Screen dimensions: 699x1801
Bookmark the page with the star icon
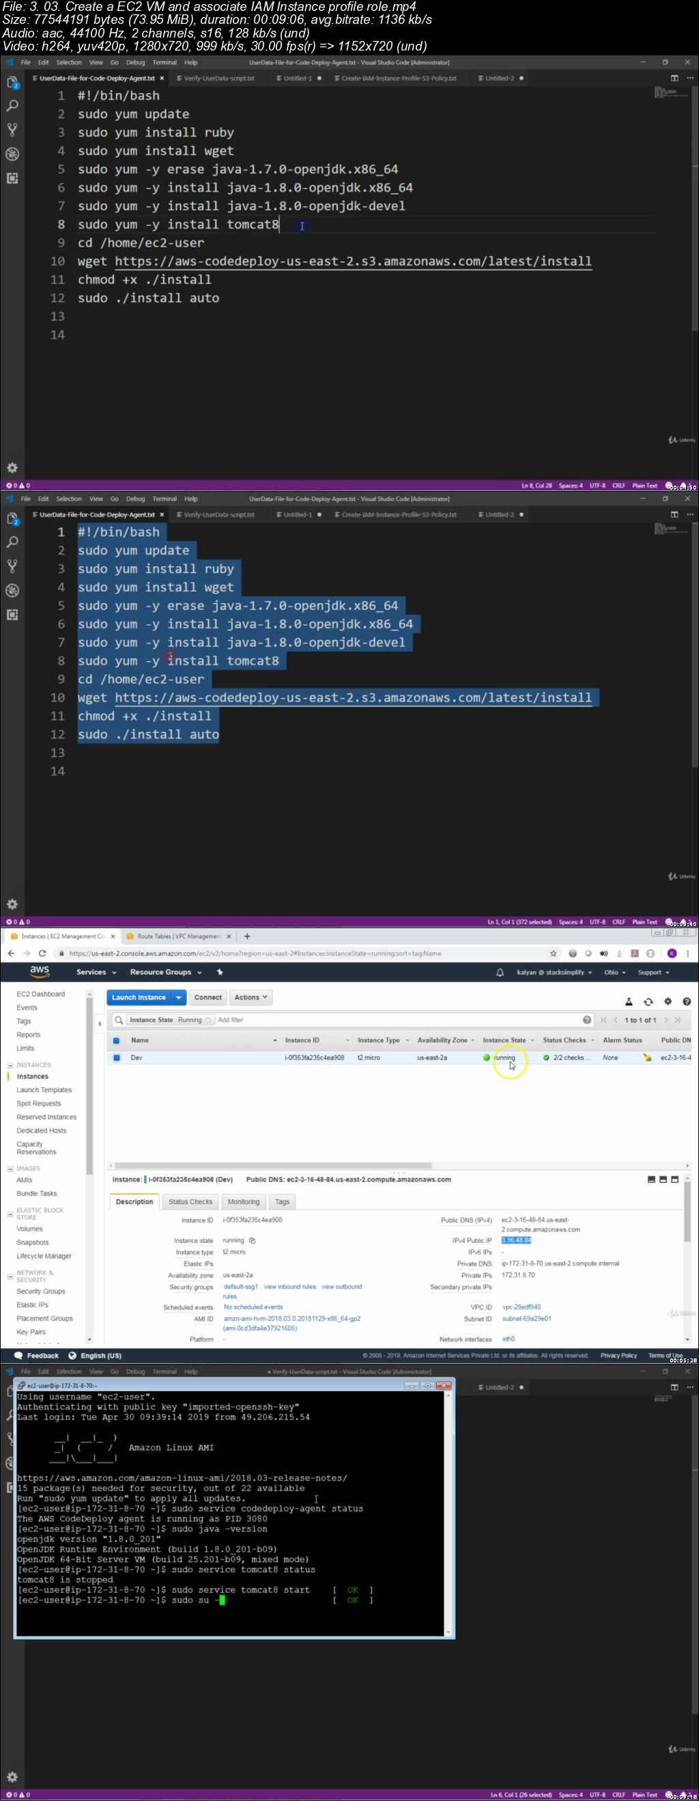pyautogui.click(x=553, y=953)
